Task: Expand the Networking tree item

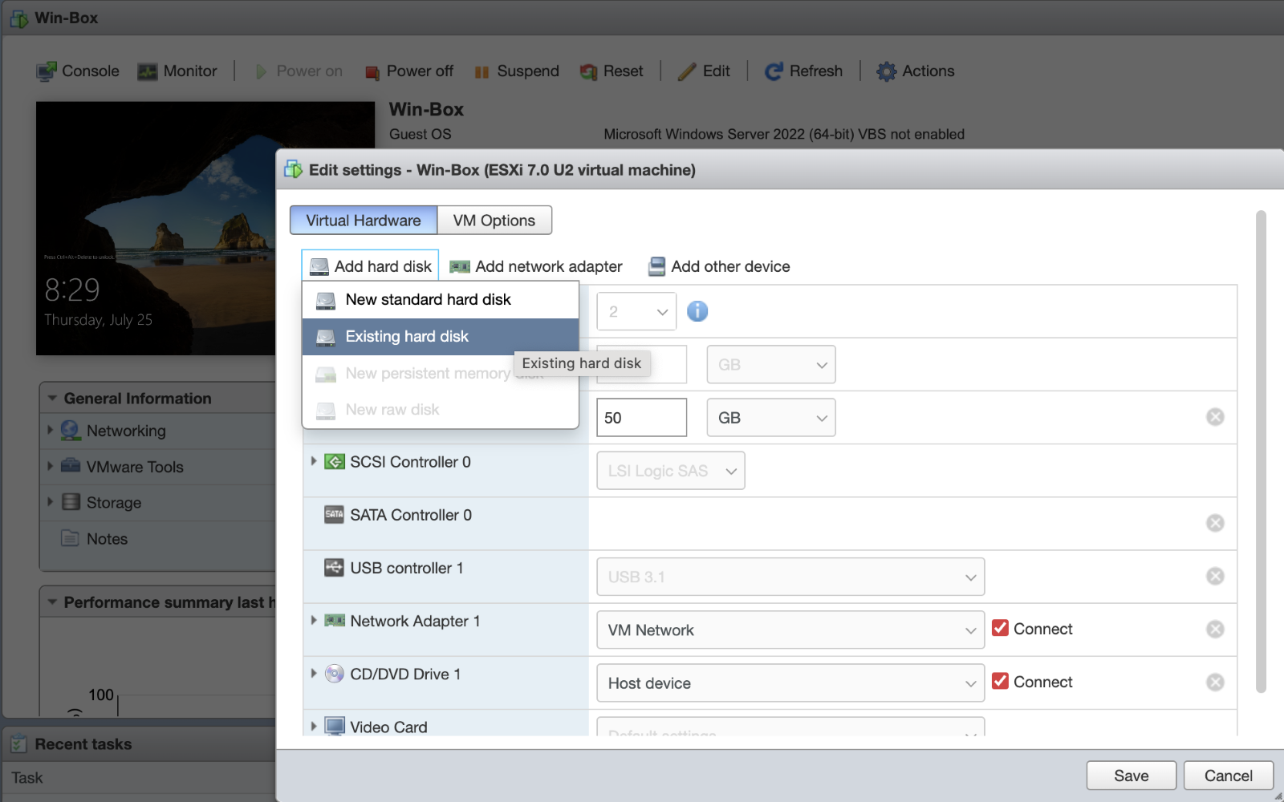Action: (51, 430)
